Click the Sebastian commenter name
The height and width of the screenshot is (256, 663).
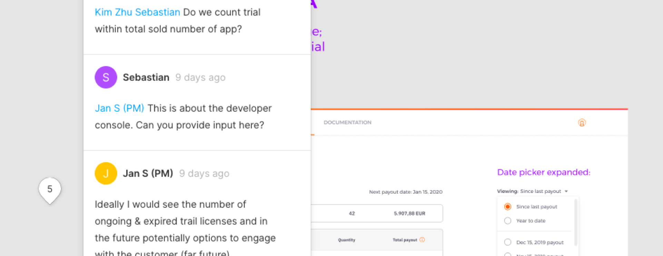point(146,77)
